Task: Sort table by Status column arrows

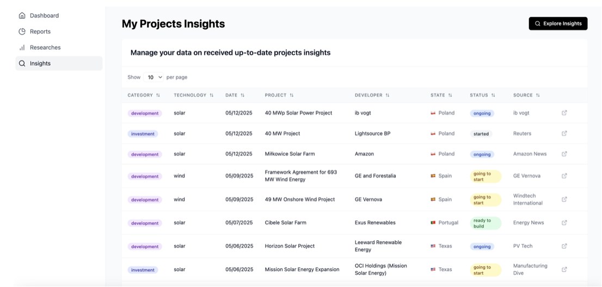Action: point(493,96)
